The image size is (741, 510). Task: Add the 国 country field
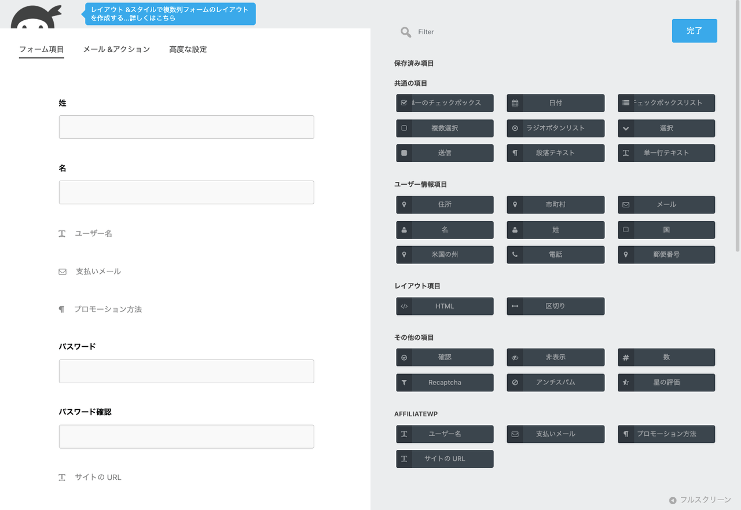(x=666, y=230)
